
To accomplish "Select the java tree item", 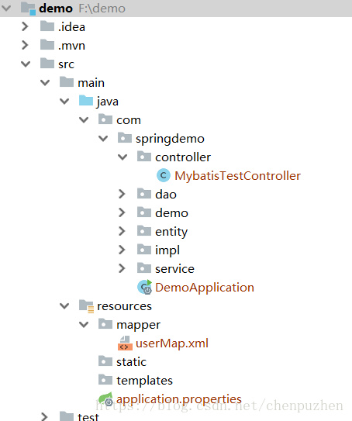I will [x=108, y=102].
